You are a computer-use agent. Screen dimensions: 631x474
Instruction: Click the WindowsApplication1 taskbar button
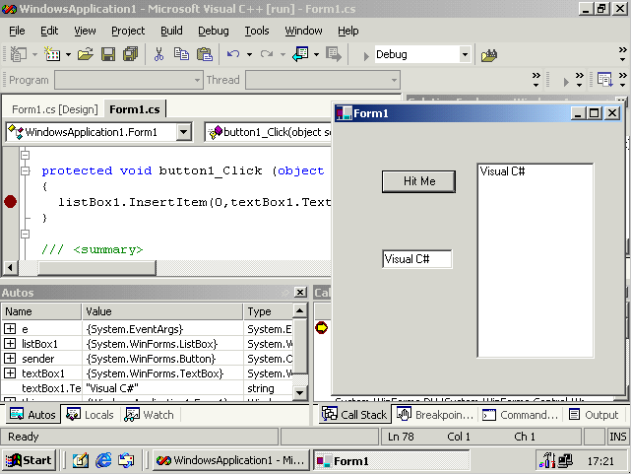tap(230, 460)
